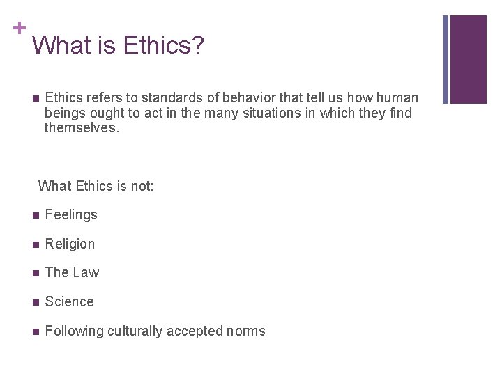Click the bullet marker next to Religion

pos(35,244)
